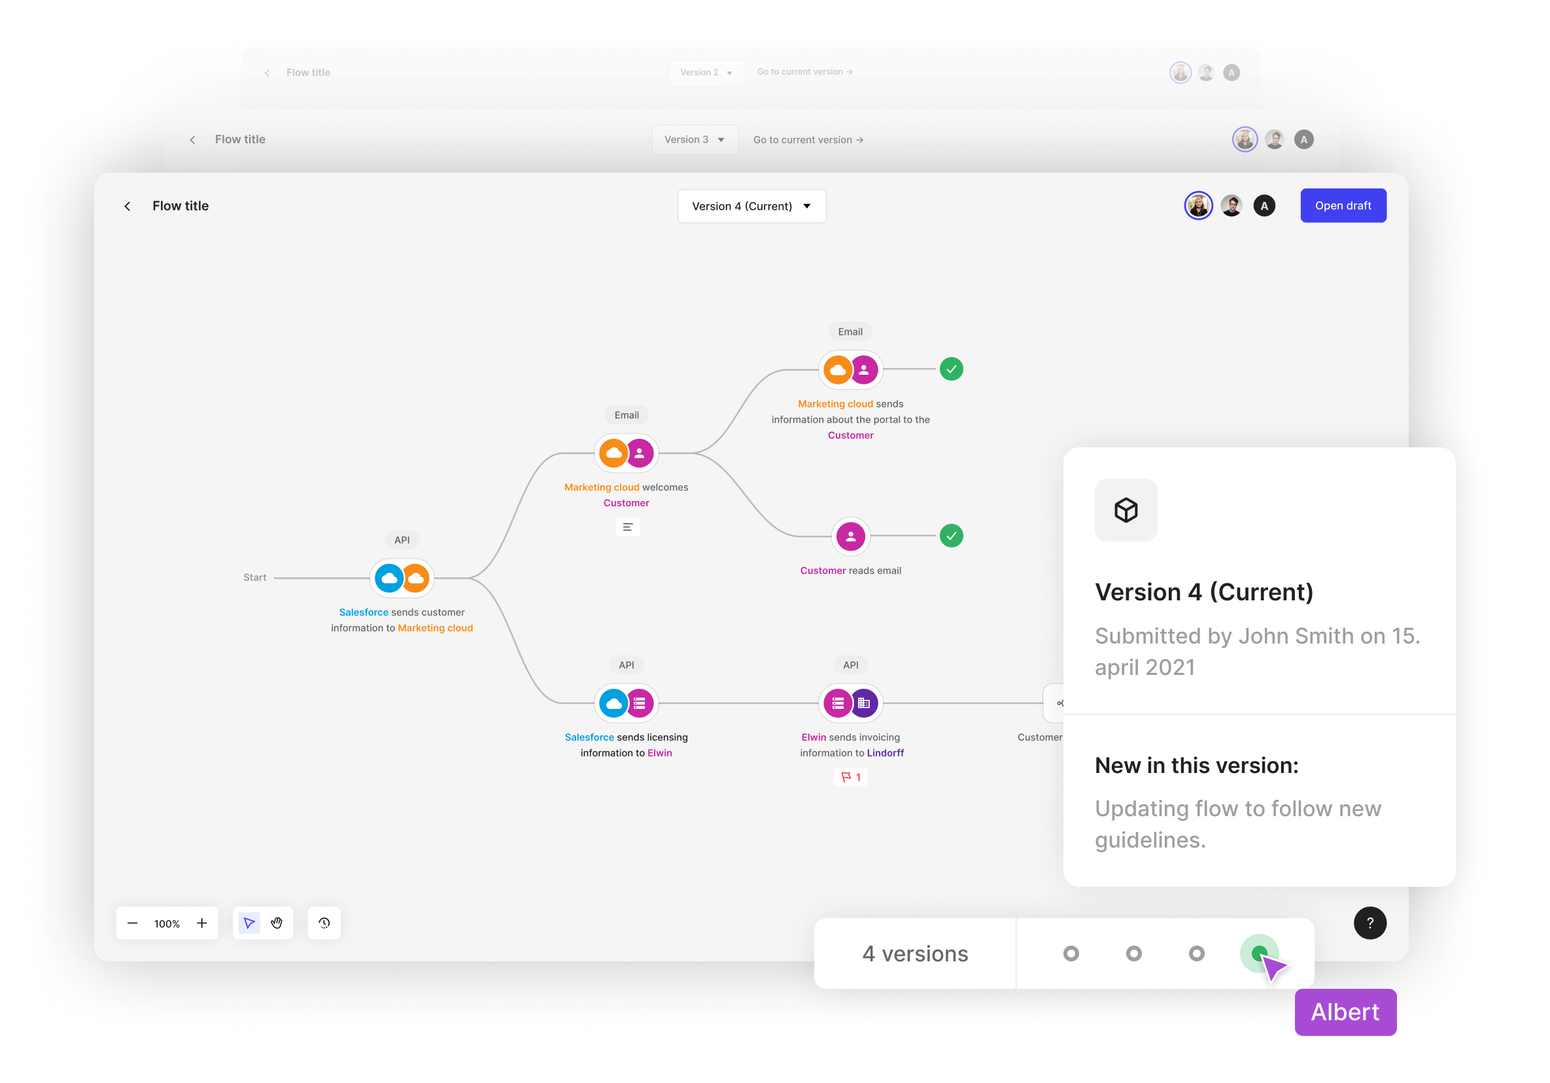Click 'Go to current version' in Version 2 window
The height and width of the screenshot is (1083, 1550).
pos(804,71)
